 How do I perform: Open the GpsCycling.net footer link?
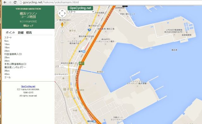coord(28,86)
